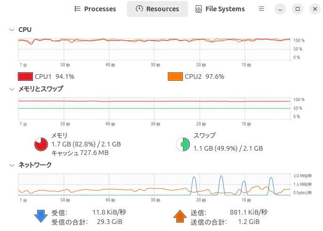Collapse the CPU section
The height and width of the screenshot is (231, 323).
pyautogui.click(x=12, y=30)
